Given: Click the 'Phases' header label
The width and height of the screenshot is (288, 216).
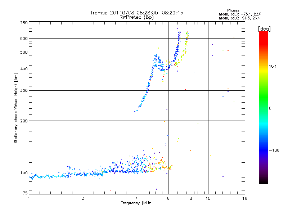Looking at the screenshot, I should coord(233,10).
